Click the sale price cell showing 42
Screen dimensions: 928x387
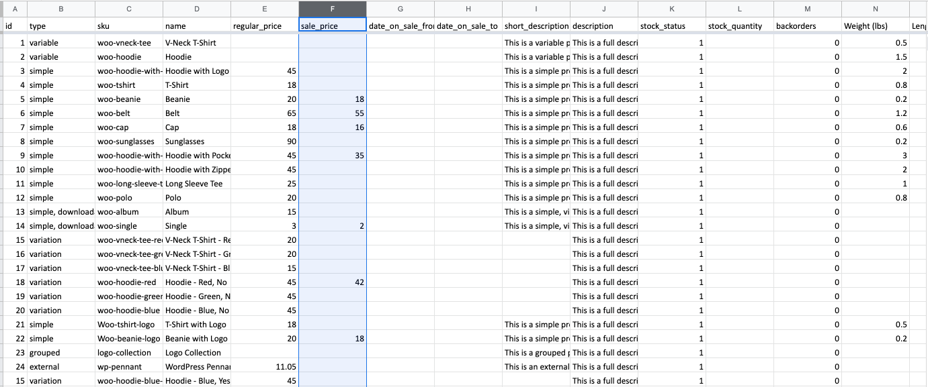point(333,282)
